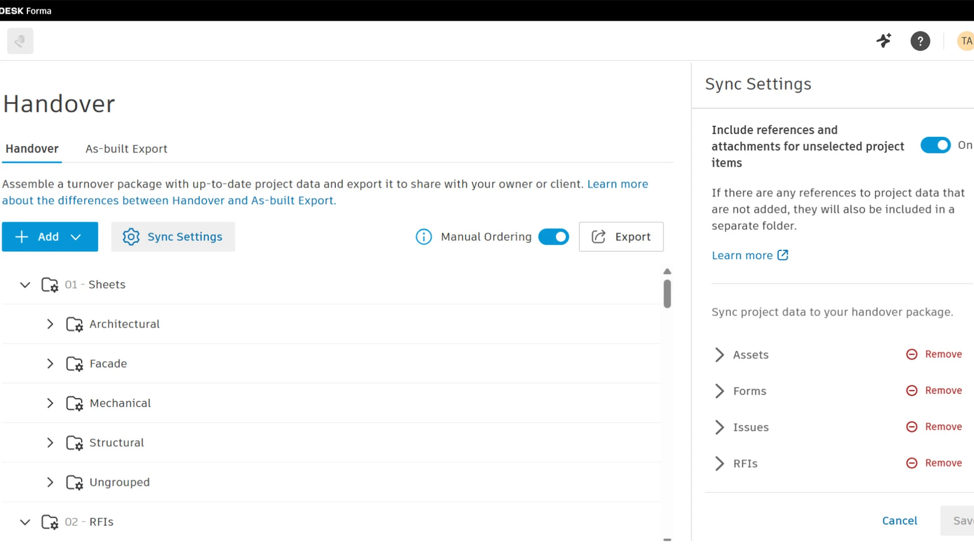The height and width of the screenshot is (547, 974).
Task: Click the Architectural folder icon
Action: pos(75,324)
